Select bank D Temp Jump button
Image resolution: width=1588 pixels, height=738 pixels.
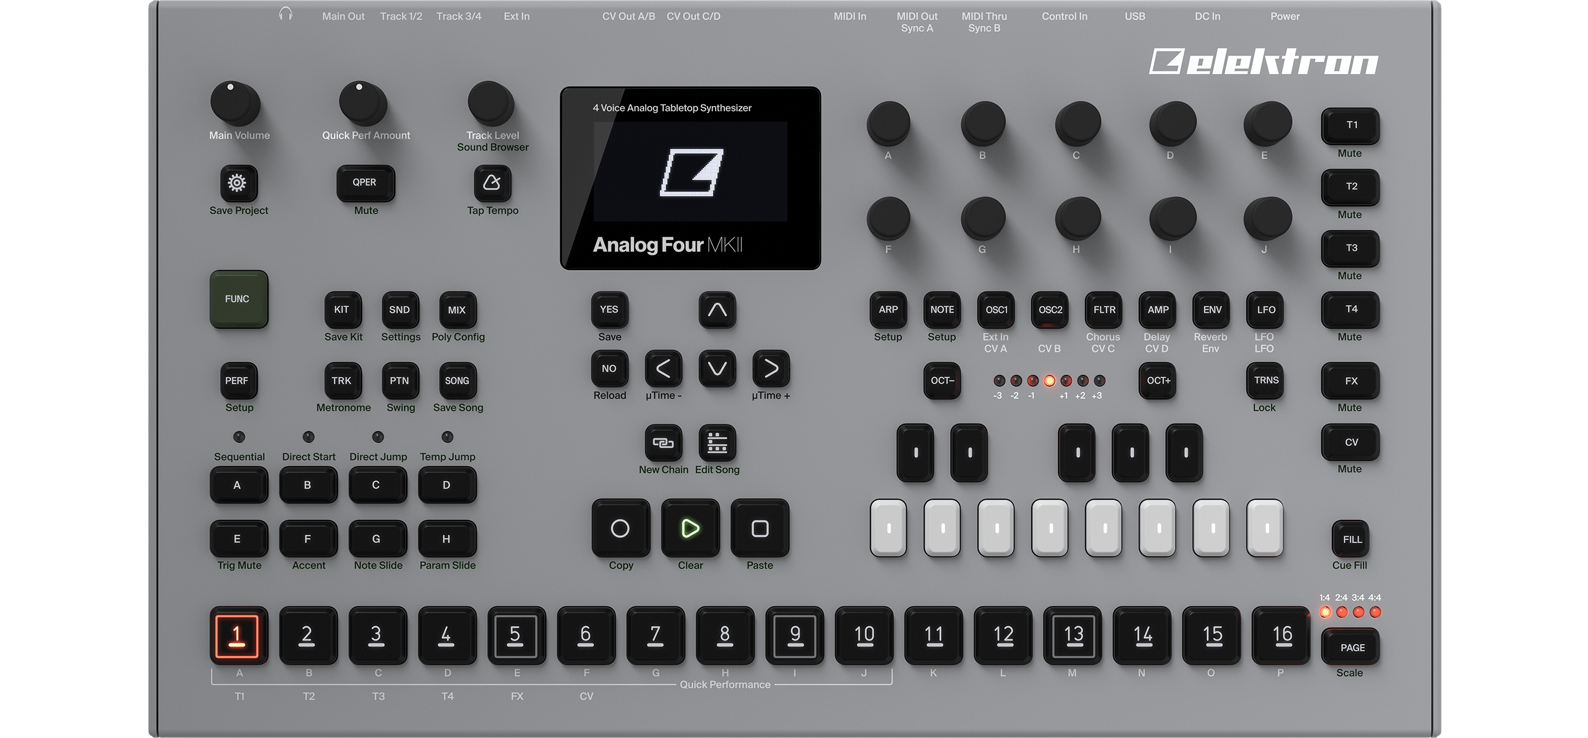[x=447, y=485]
